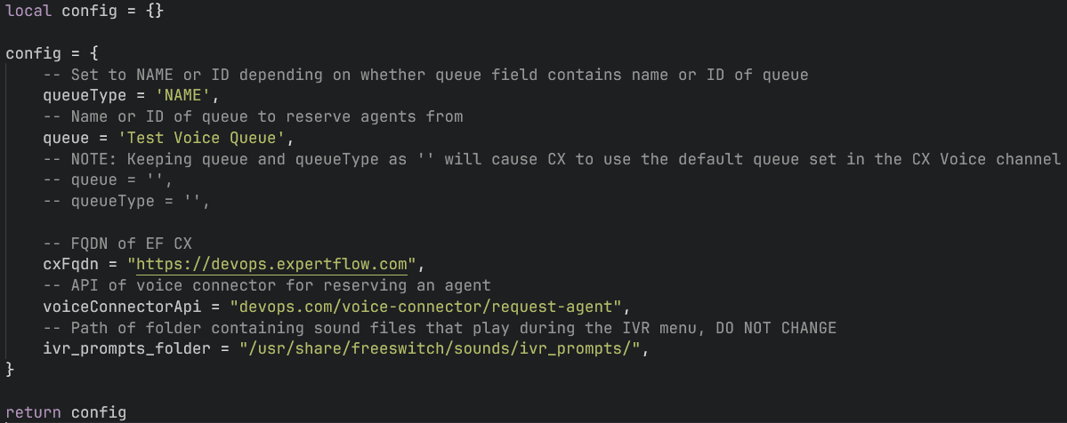Screen dimensions: 1067x423
Task: Place cursor in 'Test Voice Queue' string
Action: coord(200,139)
